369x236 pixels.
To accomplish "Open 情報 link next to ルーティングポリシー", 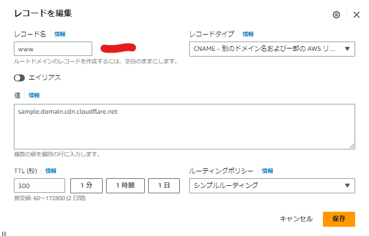I will coord(268,171).
